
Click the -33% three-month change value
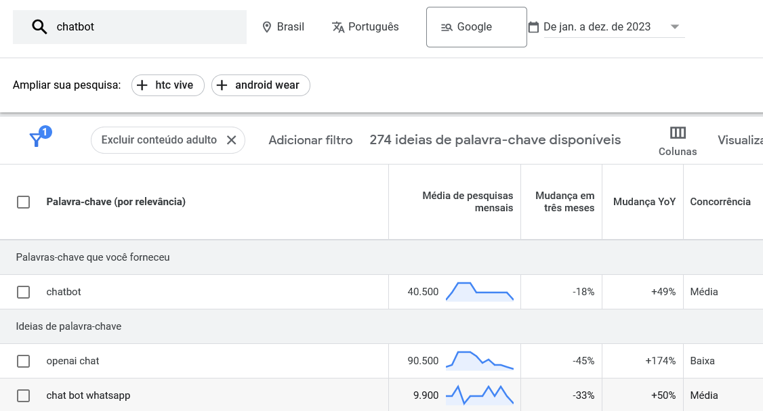pos(583,395)
